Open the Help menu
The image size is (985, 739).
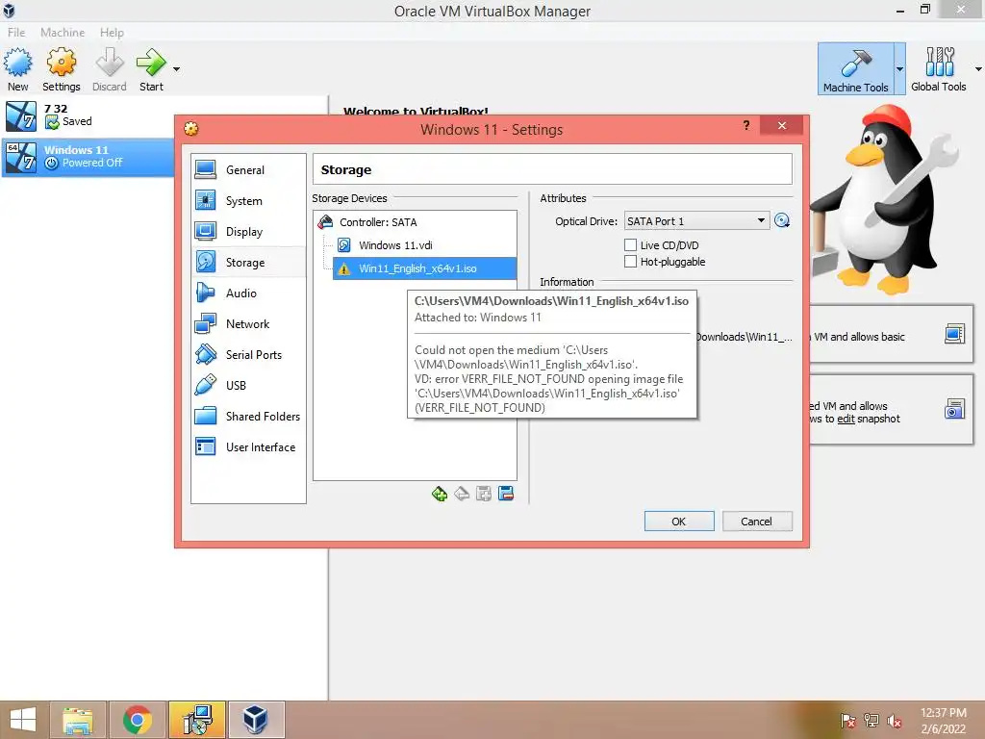coord(112,32)
